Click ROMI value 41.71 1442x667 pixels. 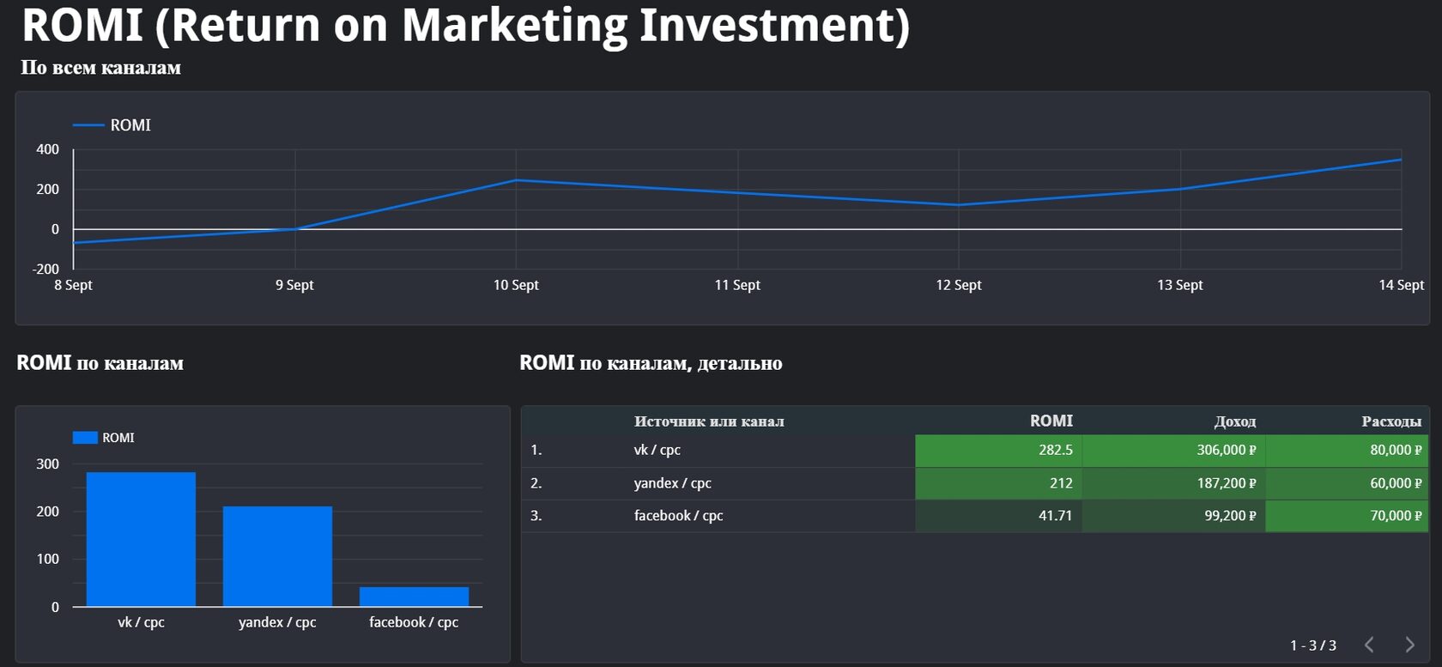pyautogui.click(x=1056, y=516)
